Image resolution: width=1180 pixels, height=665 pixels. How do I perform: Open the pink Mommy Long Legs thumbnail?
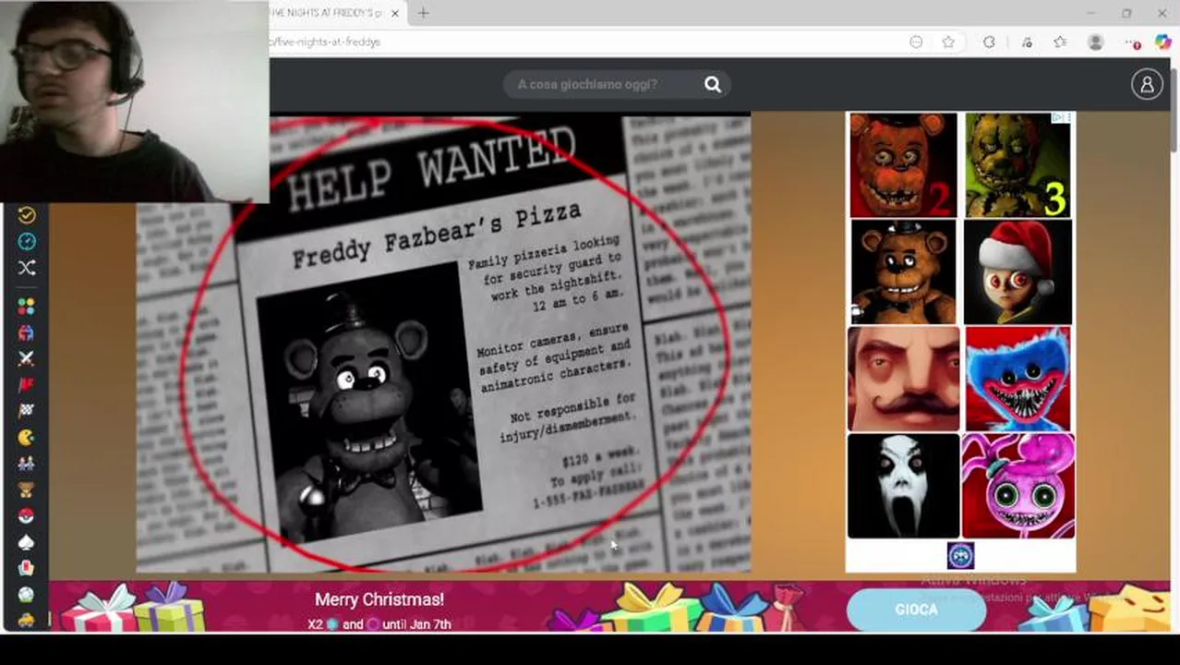pyautogui.click(x=1018, y=486)
